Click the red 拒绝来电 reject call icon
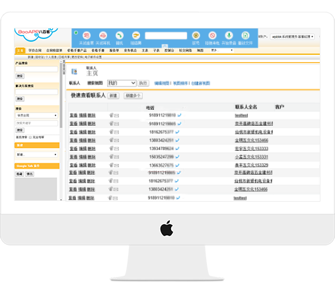335x283 pixels. pyautogui.click(x=212, y=35)
